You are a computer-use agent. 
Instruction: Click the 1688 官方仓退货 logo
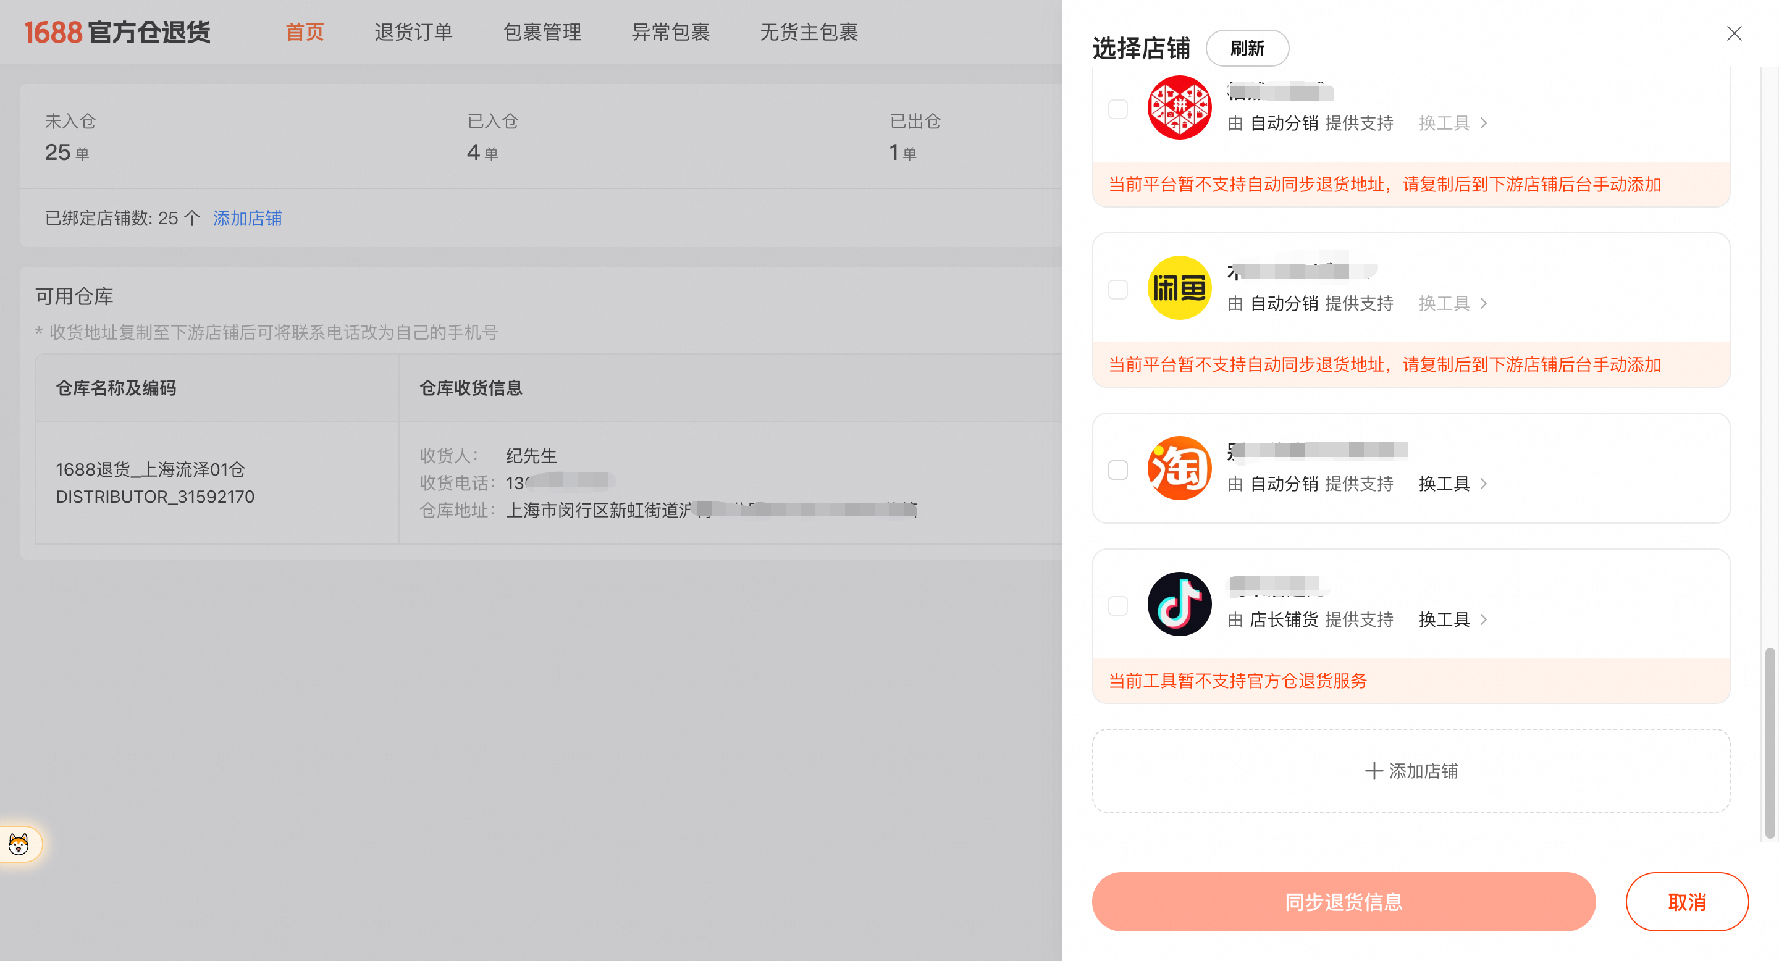pos(117,33)
